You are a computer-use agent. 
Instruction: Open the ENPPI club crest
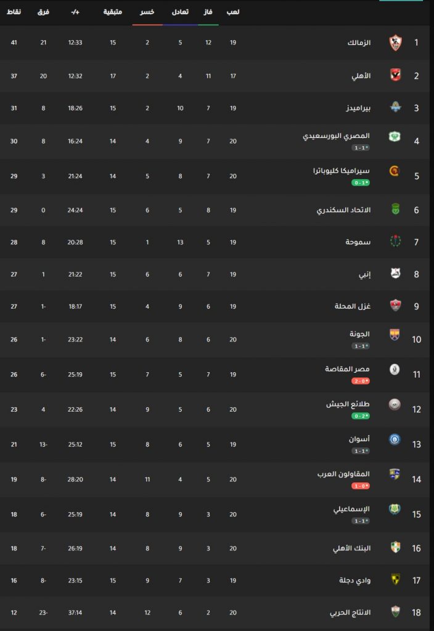[395, 274]
